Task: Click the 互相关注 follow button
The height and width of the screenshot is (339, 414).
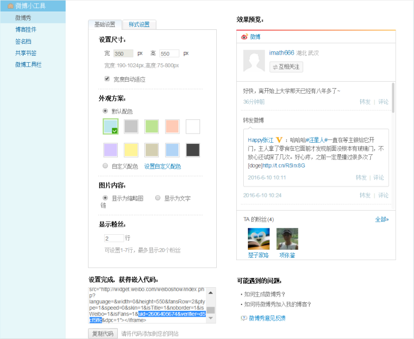Action: coord(286,67)
